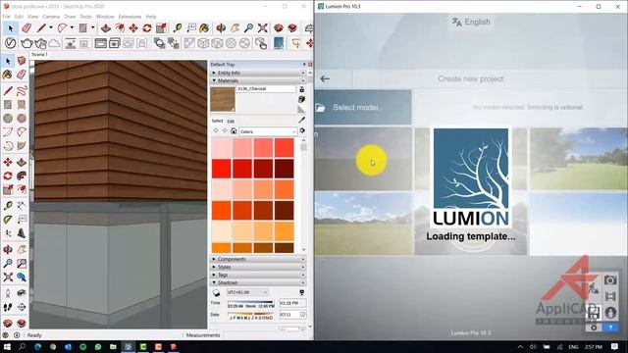Select the Pan hand tool in top toolbar
The height and width of the screenshot is (353, 628).
(235, 28)
